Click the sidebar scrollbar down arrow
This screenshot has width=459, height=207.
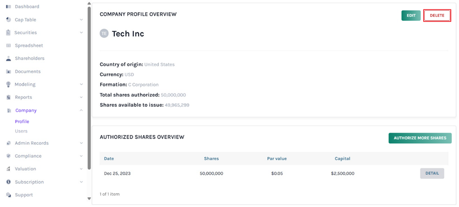tap(89, 199)
